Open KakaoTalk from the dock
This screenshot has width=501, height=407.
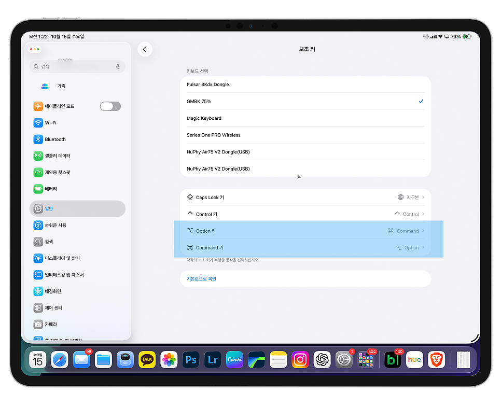point(147,360)
